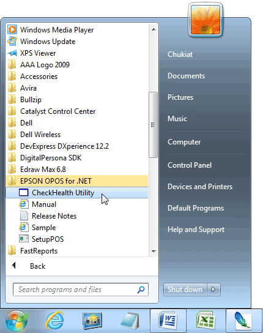Open Internet Explorer from the taskbar
Image resolution: width=263 pixels, height=333 pixels.
pyautogui.click(x=55, y=321)
